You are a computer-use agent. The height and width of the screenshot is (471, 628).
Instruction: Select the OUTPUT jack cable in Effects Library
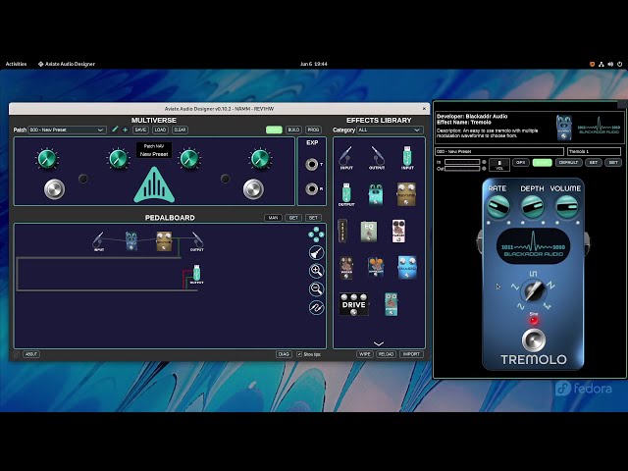click(377, 157)
